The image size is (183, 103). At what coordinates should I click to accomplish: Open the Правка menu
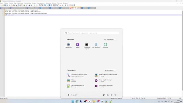pos(6,3)
